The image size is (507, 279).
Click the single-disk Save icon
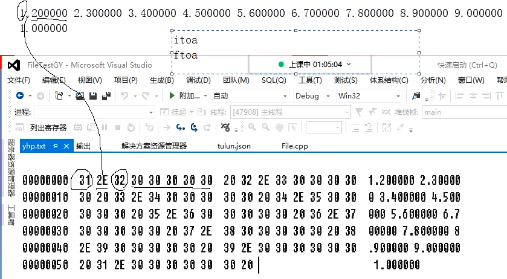[93, 95]
